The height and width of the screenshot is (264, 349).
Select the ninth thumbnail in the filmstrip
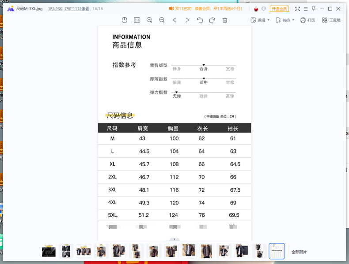[189, 251]
